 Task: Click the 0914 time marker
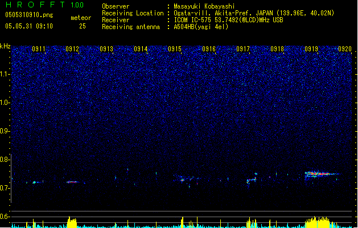pyautogui.click(x=141, y=48)
